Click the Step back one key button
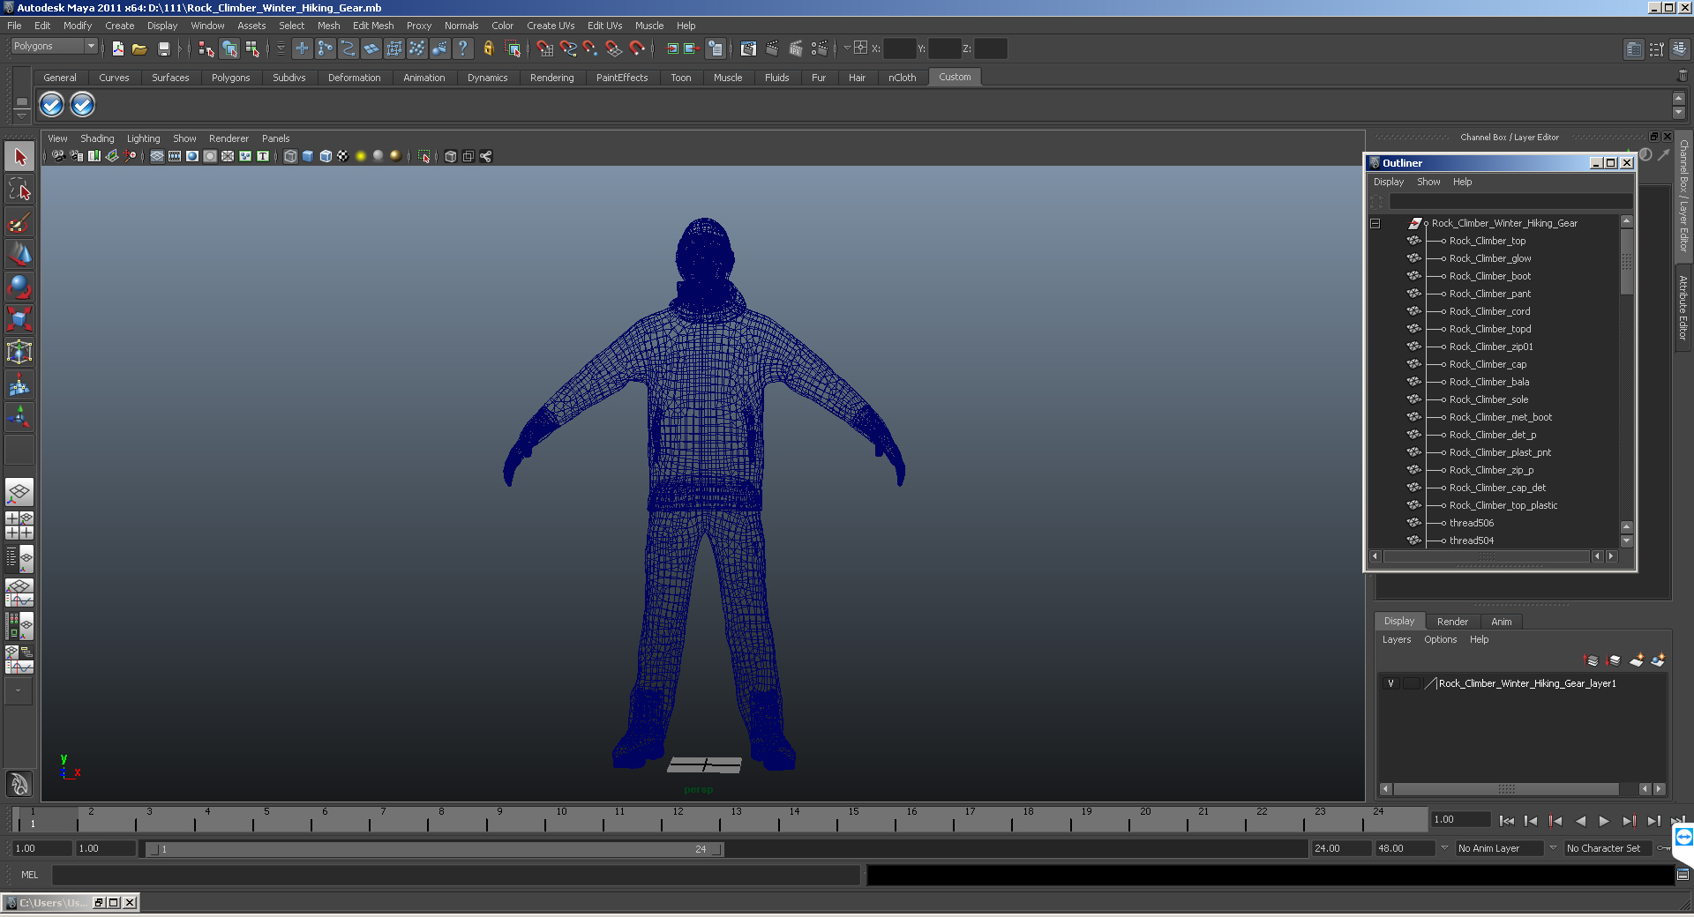Screen dimensions: 1694x917 (x=1555, y=821)
